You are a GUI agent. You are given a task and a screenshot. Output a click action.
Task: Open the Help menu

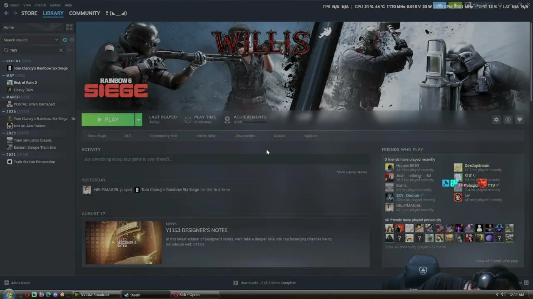click(68, 5)
